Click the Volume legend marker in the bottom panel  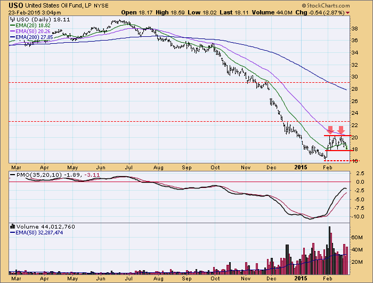point(11,226)
